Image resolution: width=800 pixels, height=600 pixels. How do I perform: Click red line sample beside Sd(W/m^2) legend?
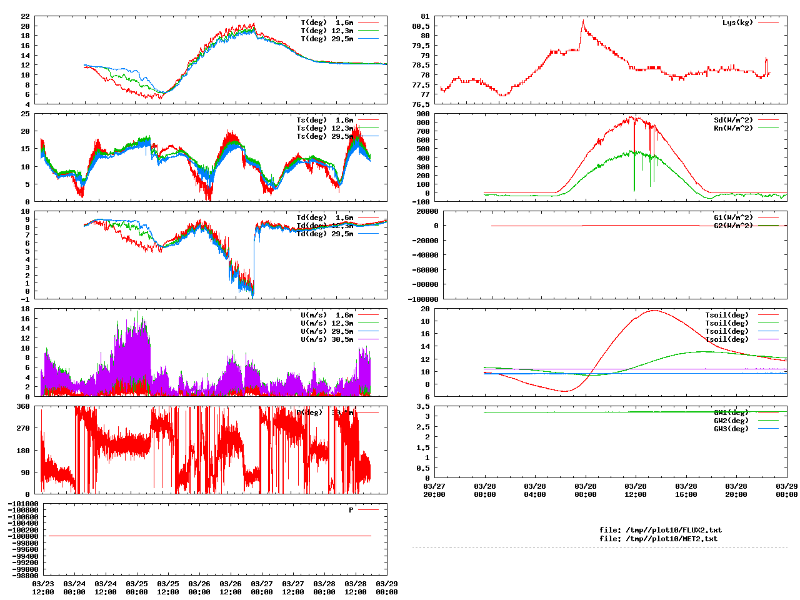pyautogui.click(x=769, y=120)
